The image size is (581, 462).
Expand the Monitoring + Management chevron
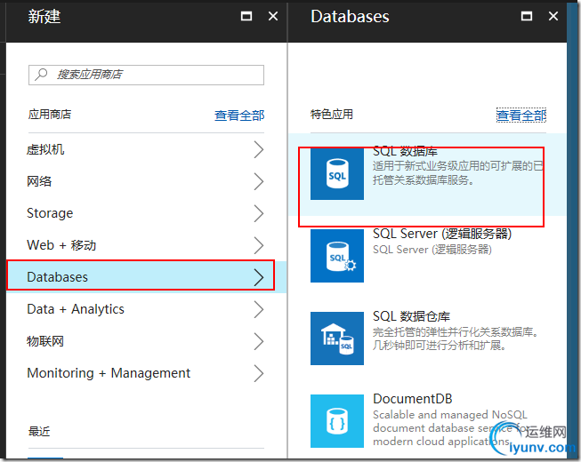pos(259,373)
